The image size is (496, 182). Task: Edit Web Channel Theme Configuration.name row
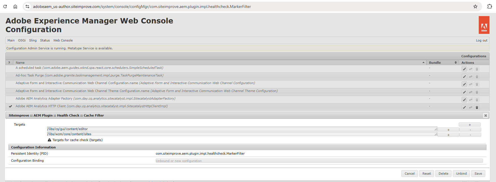(x=464, y=92)
